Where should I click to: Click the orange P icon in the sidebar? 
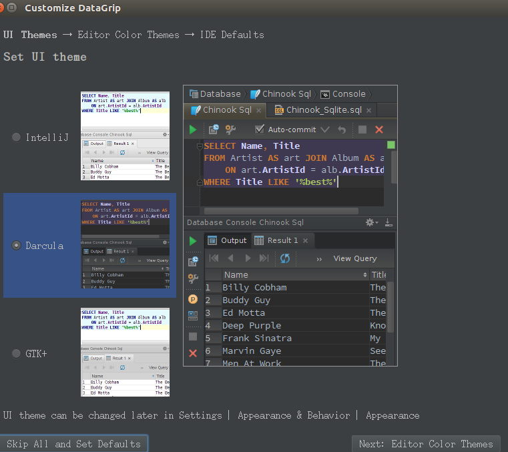point(193,299)
